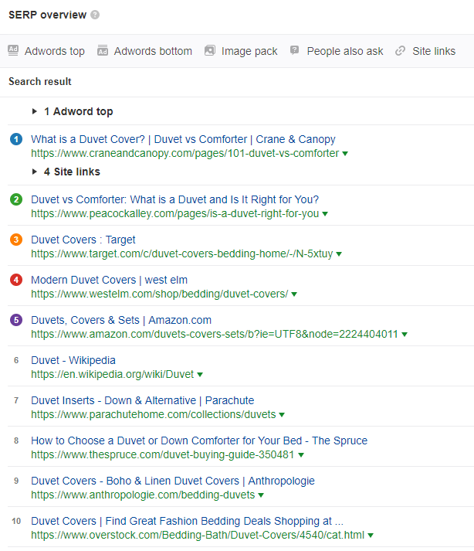Select the Adwords top filter label
The image size is (474, 551).
tap(54, 51)
